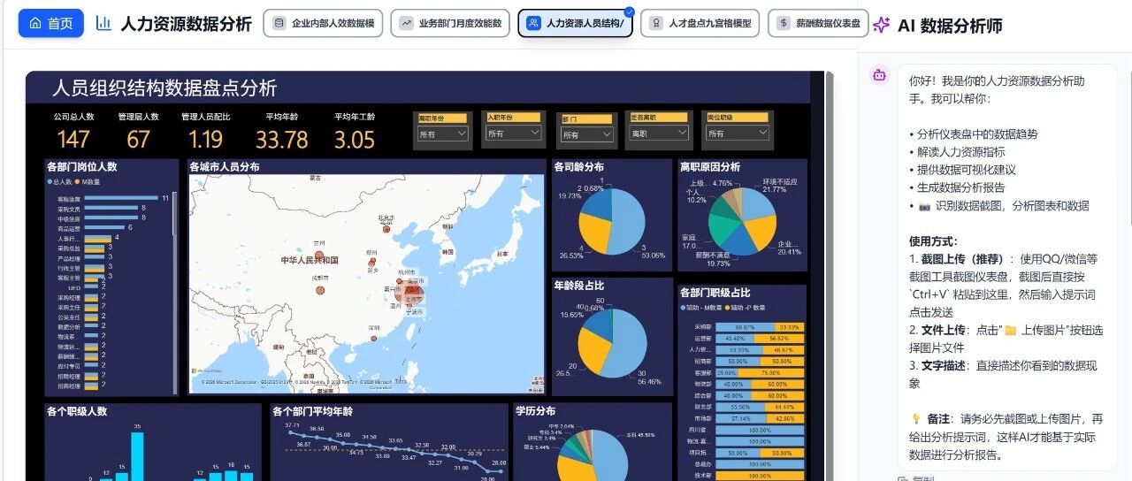Image resolution: width=1132 pixels, height=481 pixels.
Task: Click the 采购部 row in 各部门职级占比
Action: tap(749, 327)
